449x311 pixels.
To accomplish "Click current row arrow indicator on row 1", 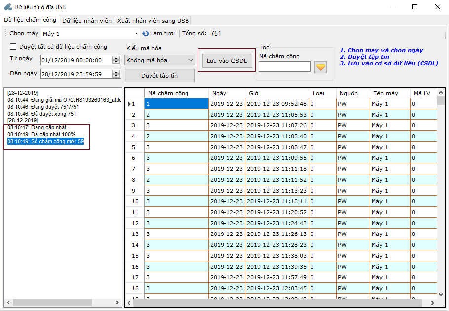I will coord(130,104).
